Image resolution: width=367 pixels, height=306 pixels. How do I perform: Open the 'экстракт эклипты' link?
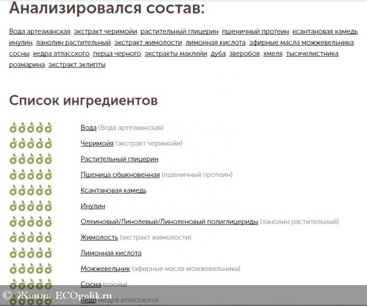(x=77, y=64)
